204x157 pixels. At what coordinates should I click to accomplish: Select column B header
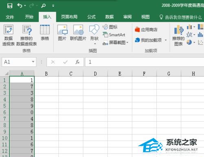coord(47,74)
